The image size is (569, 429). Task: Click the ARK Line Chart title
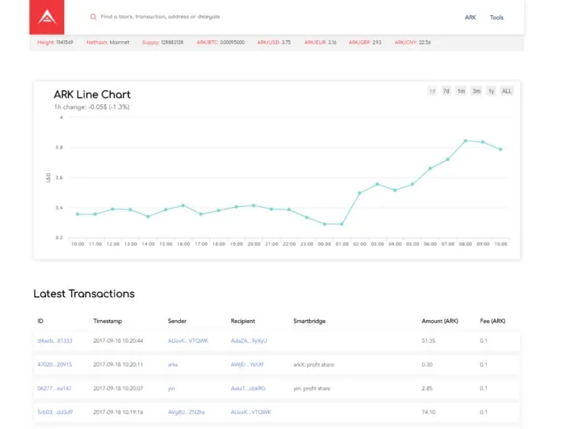tap(92, 95)
